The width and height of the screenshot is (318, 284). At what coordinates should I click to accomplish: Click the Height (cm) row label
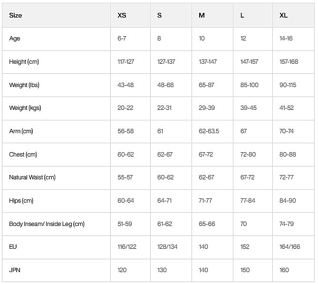[x=24, y=62]
